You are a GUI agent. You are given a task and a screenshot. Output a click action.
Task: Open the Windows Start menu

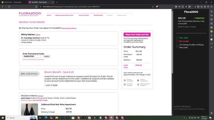click(3, 118)
